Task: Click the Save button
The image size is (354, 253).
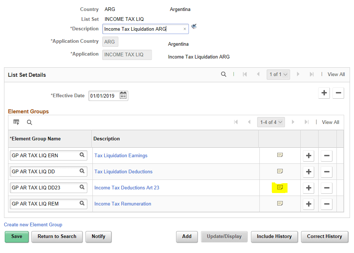Action: [x=17, y=237]
